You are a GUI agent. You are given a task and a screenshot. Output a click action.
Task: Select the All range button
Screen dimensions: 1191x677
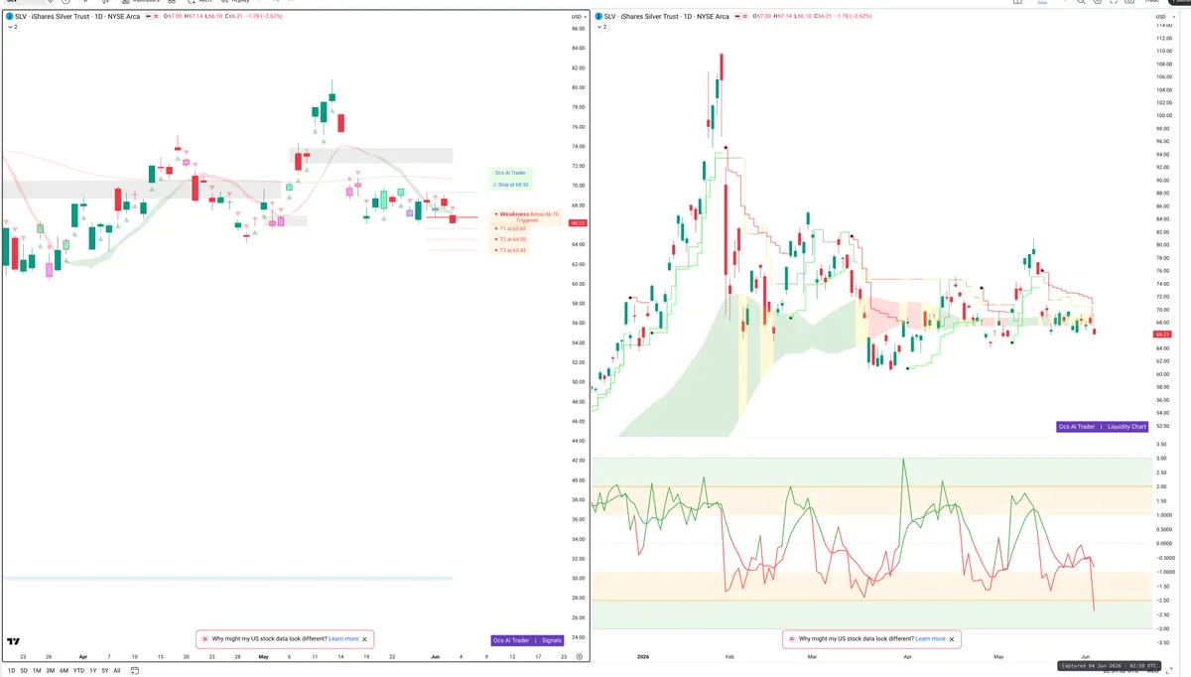pyautogui.click(x=117, y=671)
